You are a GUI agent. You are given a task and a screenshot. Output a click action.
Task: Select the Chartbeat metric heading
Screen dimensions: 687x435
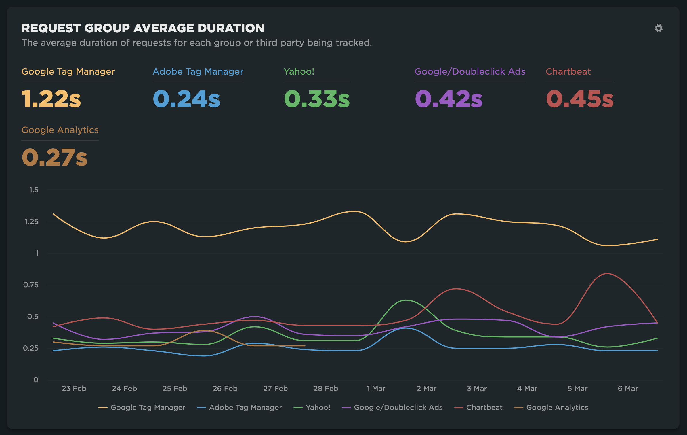(x=568, y=71)
